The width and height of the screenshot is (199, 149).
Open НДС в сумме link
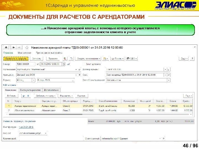click(9, 85)
